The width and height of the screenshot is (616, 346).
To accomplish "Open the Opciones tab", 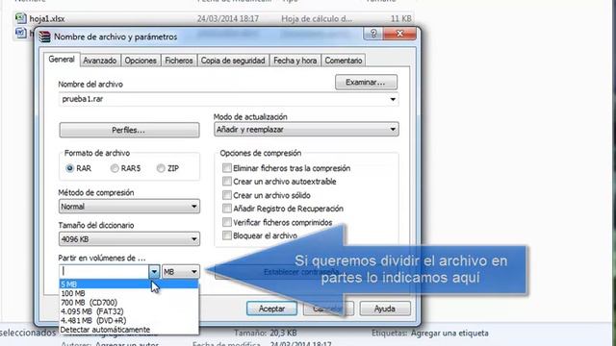I will tap(141, 61).
